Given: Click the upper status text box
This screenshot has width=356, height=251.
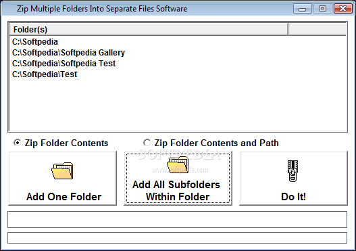Looking at the screenshot, I should (177, 219).
